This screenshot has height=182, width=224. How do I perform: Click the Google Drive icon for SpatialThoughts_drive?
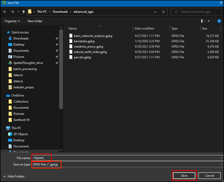pyautogui.click(x=10, y=63)
